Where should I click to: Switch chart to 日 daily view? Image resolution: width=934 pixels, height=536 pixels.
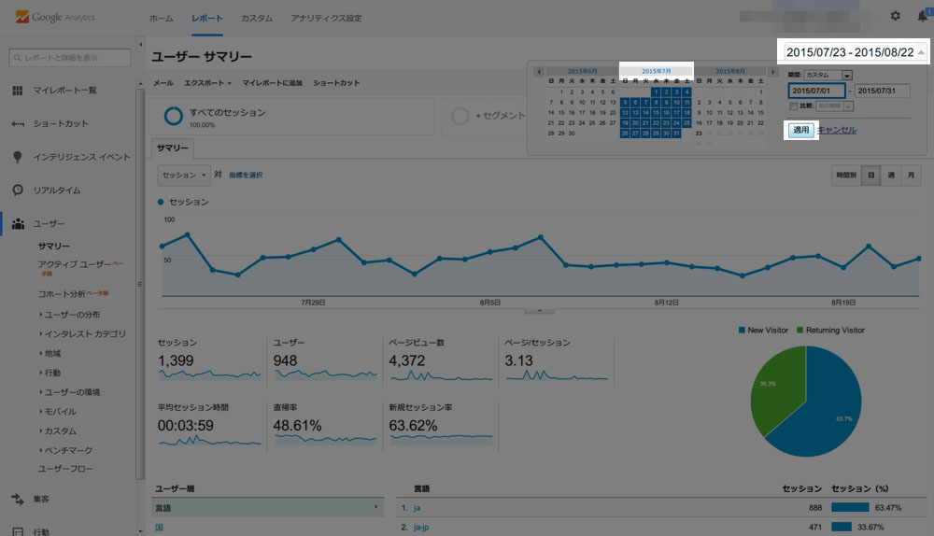[x=870, y=176]
